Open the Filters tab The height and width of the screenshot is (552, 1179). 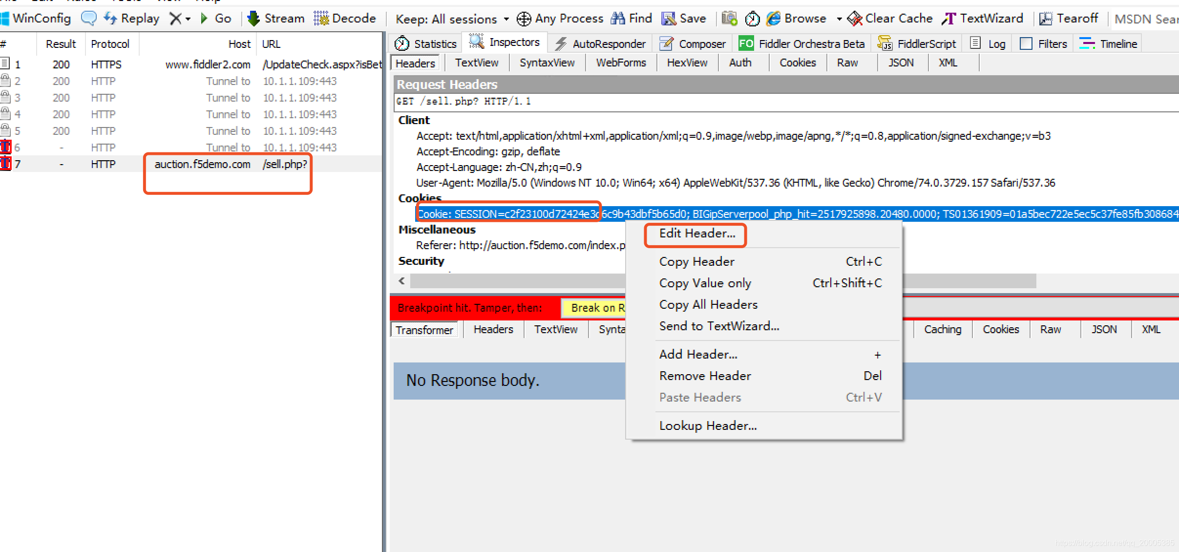1044,43
